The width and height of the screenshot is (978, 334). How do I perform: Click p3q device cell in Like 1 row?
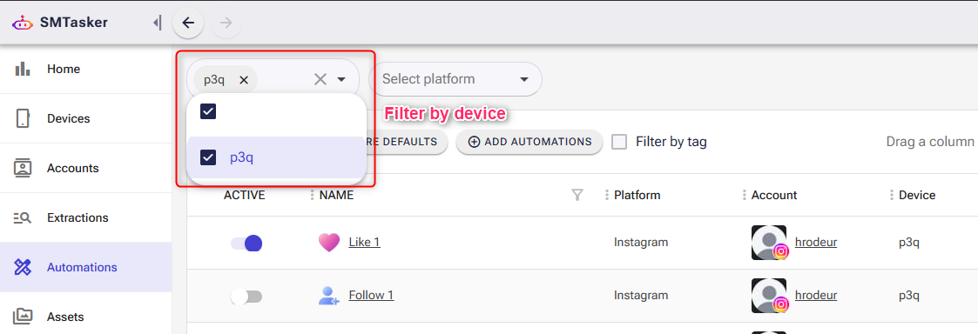tap(909, 243)
